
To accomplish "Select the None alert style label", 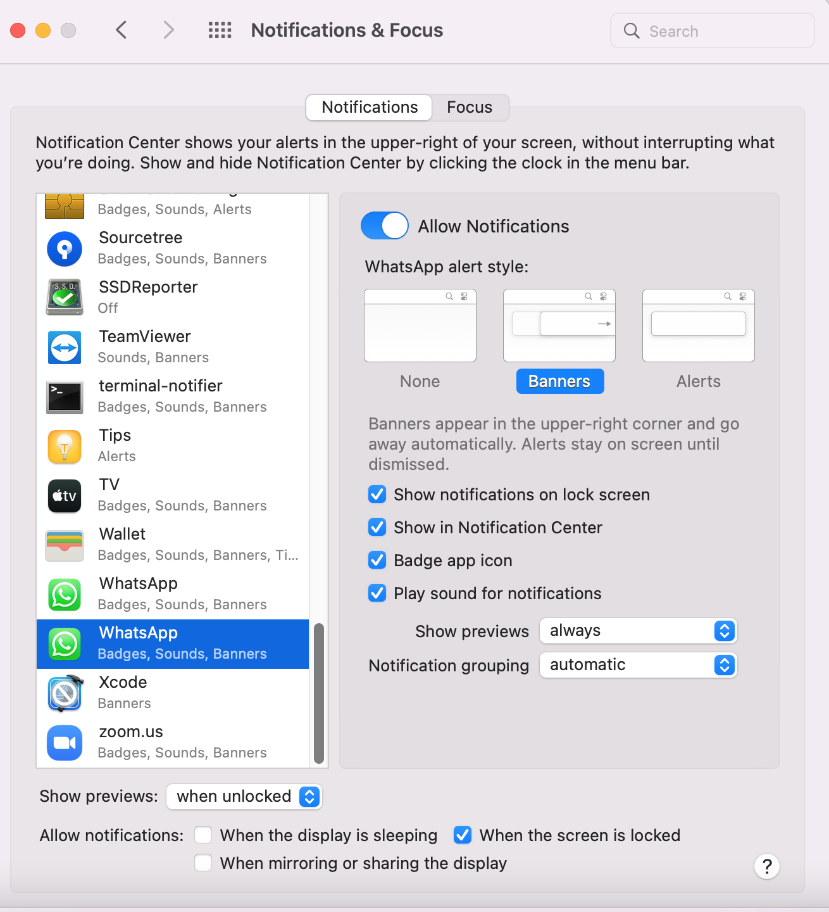I will [x=420, y=381].
